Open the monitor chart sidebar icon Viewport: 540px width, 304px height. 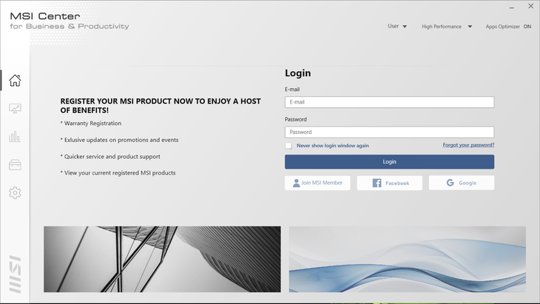pos(15,109)
